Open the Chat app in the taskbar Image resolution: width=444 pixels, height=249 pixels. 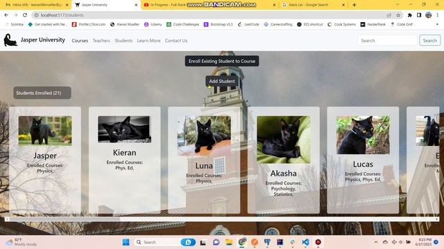216,242
